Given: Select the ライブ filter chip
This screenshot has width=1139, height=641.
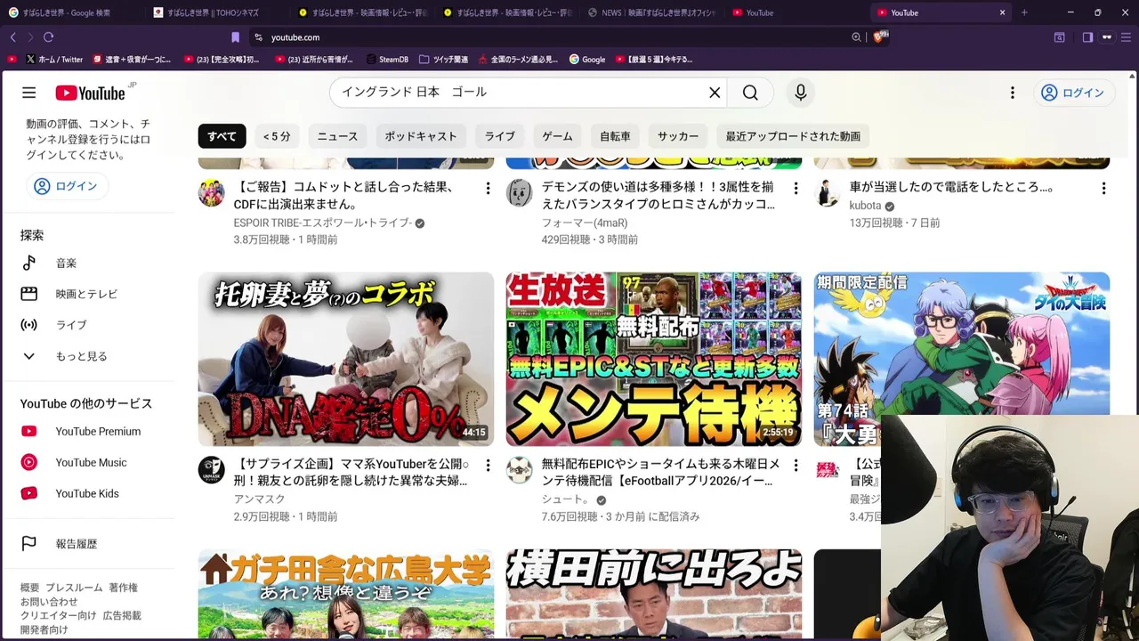Looking at the screenshot, I should 500,136.
